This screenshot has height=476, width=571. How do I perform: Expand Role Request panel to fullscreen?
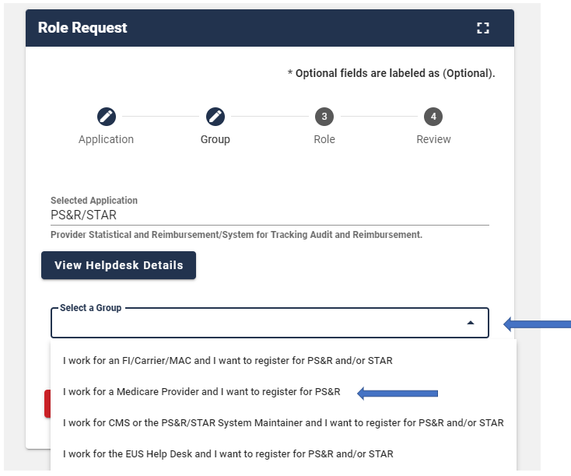[x=483, y=28]
